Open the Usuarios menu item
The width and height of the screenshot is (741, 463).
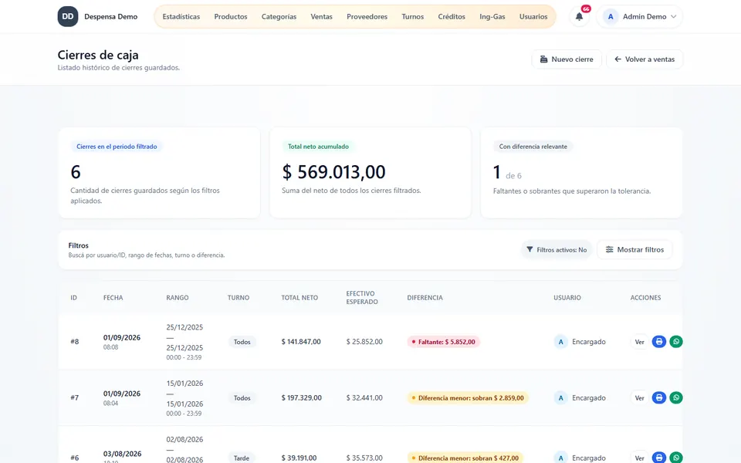[533, 16]
